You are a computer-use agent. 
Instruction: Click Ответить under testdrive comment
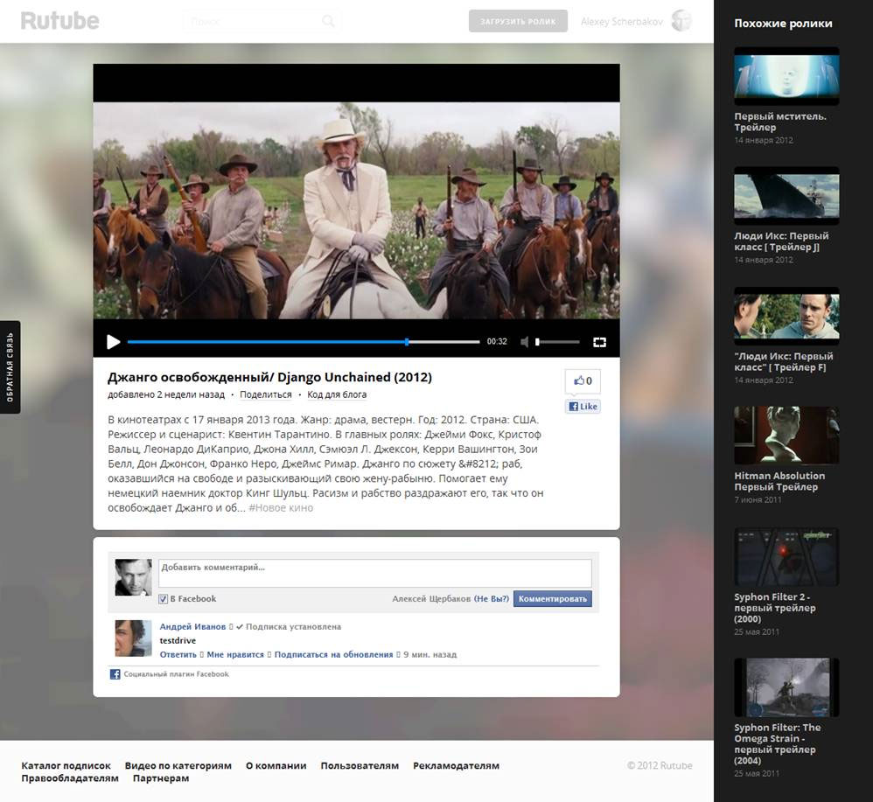point(178,654)
